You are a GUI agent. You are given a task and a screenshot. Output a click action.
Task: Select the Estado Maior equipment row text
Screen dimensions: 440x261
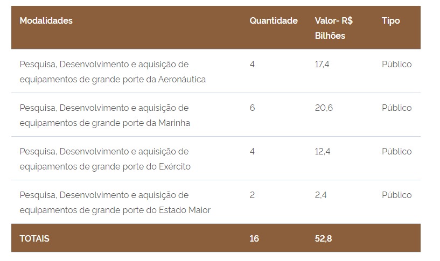pos(115,202)
